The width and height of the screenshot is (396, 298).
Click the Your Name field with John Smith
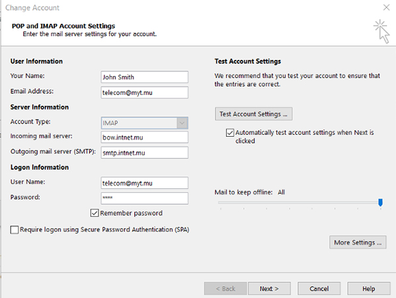tap(145, 77)
